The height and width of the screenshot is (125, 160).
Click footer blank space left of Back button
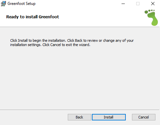click(34, 117)
